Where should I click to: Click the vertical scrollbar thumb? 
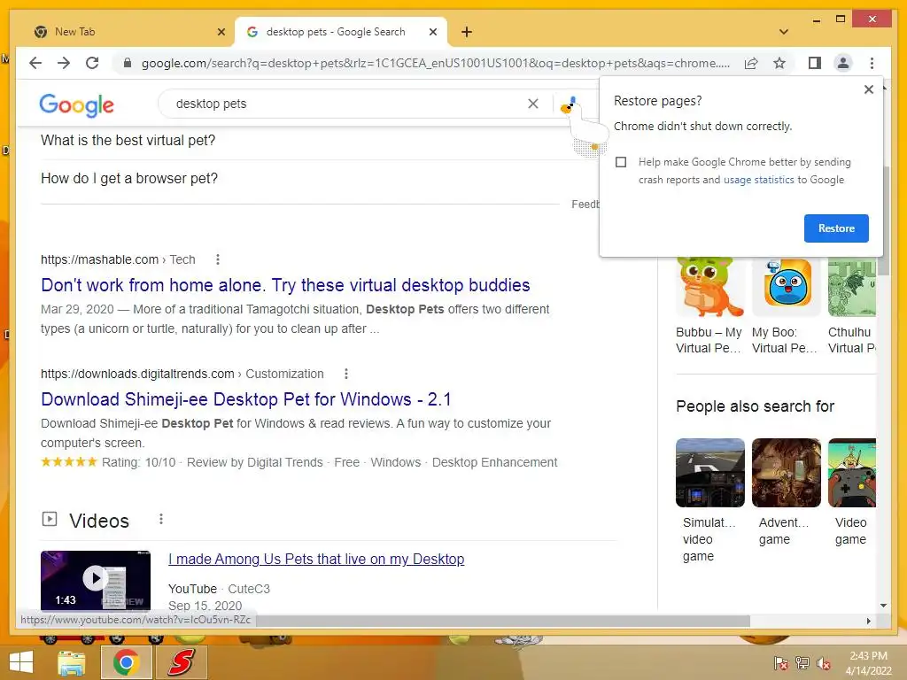pos(883,220)
